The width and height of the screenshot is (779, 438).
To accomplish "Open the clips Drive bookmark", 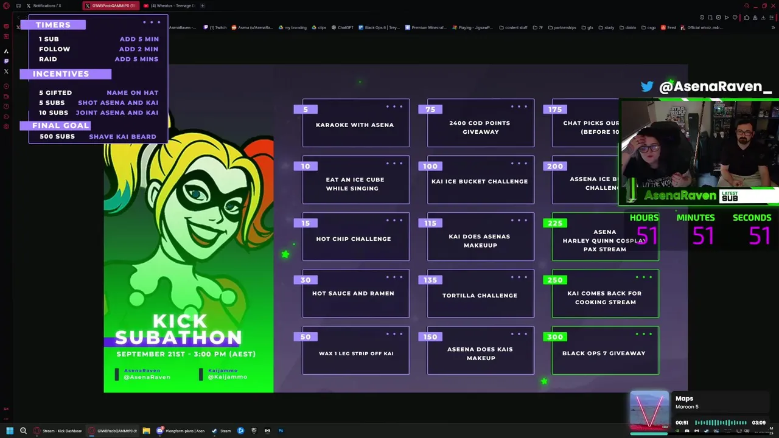I will 320,27.
